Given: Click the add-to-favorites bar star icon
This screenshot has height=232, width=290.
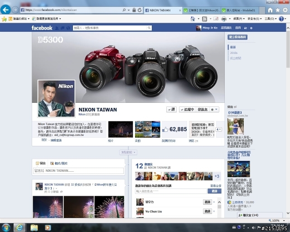Looking at the screenshot, I should coord(4,19).
